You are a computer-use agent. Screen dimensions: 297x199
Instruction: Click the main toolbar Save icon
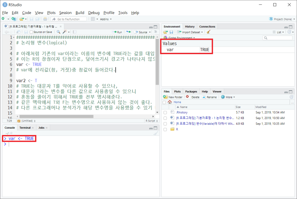(32, 19)
